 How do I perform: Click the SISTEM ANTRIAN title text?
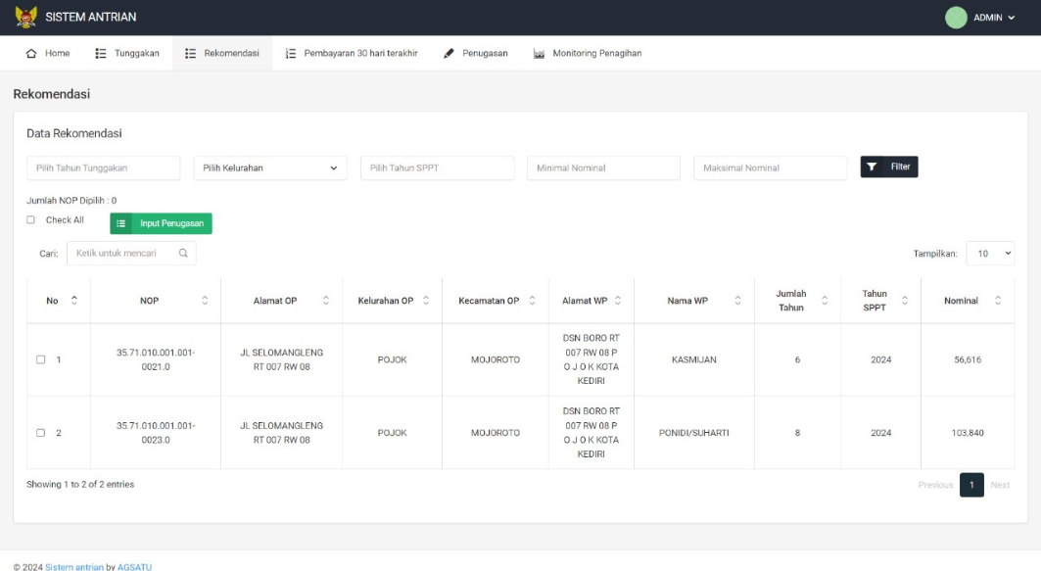(91, 18)
